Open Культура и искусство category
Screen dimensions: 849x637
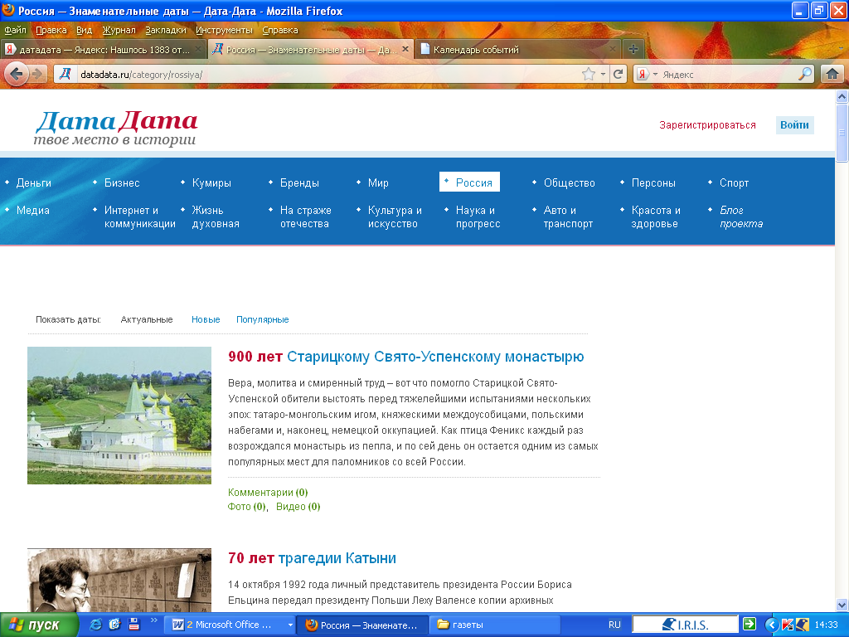(x=395, y=216)
